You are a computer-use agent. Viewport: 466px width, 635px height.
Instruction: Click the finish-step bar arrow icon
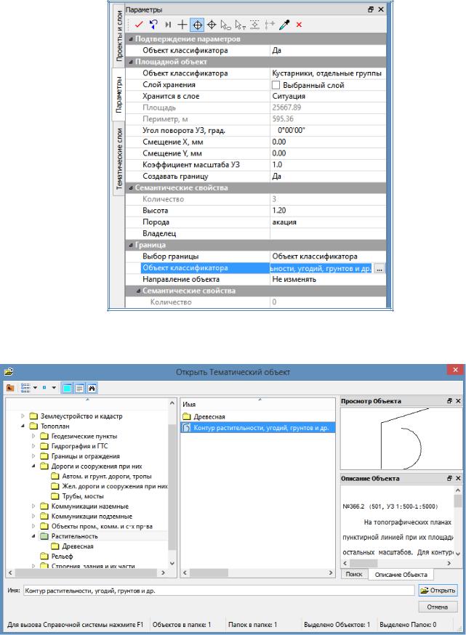click(x=168, y=25)
